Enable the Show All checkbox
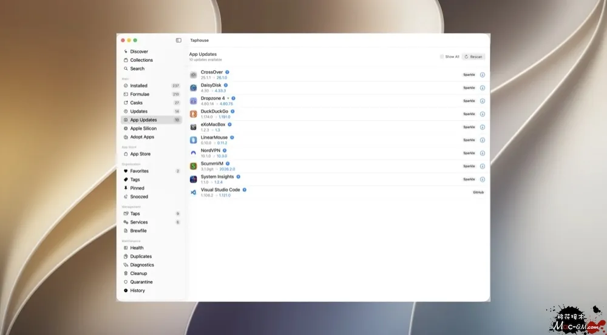Screen dimensions: 607x335 pyautogui.click(x=442, y=56)
